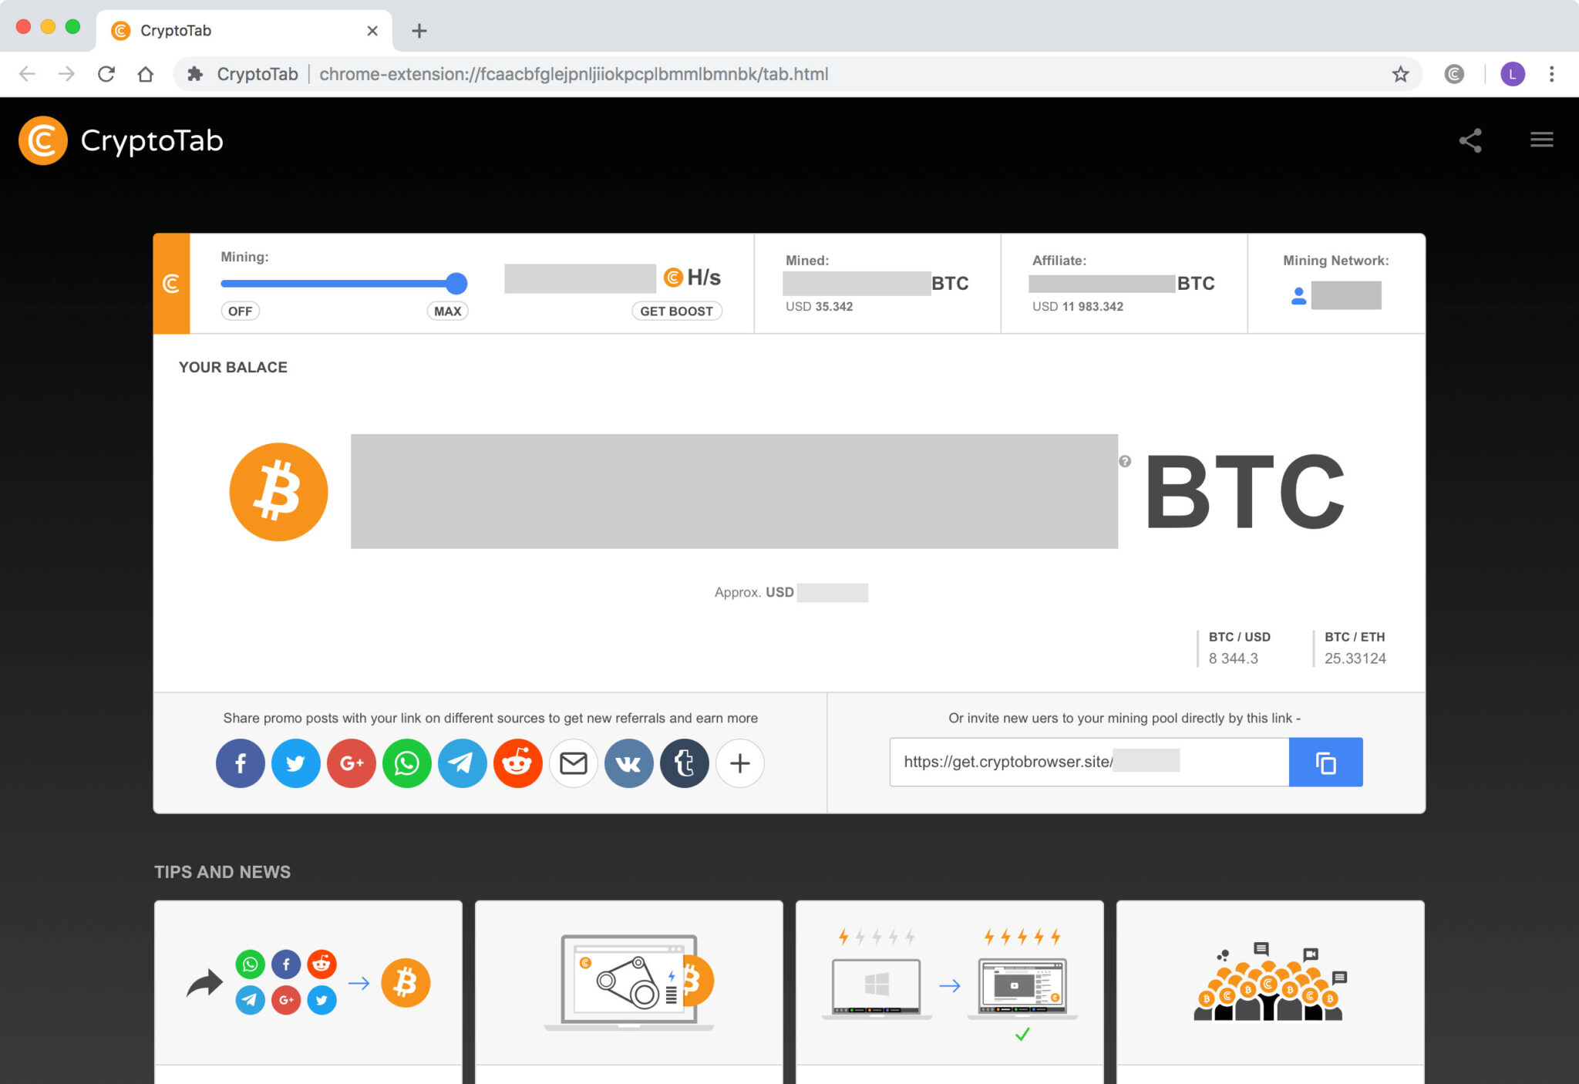Share using the Tumblr icon
This screenshot has height=1084, width=1579.
684,763
